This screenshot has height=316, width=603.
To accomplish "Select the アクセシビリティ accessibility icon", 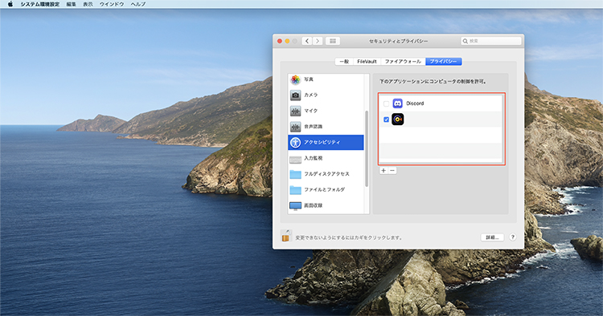I will tap(295, 142).
